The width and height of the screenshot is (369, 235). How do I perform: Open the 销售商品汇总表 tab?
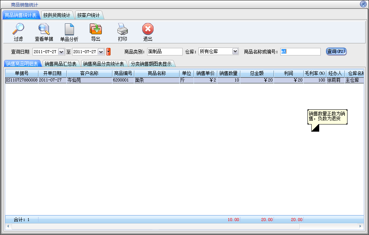[x=60, y=64]
